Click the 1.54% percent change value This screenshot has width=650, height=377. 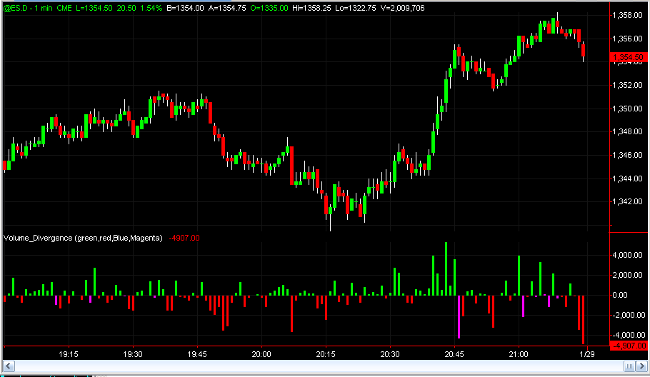tap(151, 8)
